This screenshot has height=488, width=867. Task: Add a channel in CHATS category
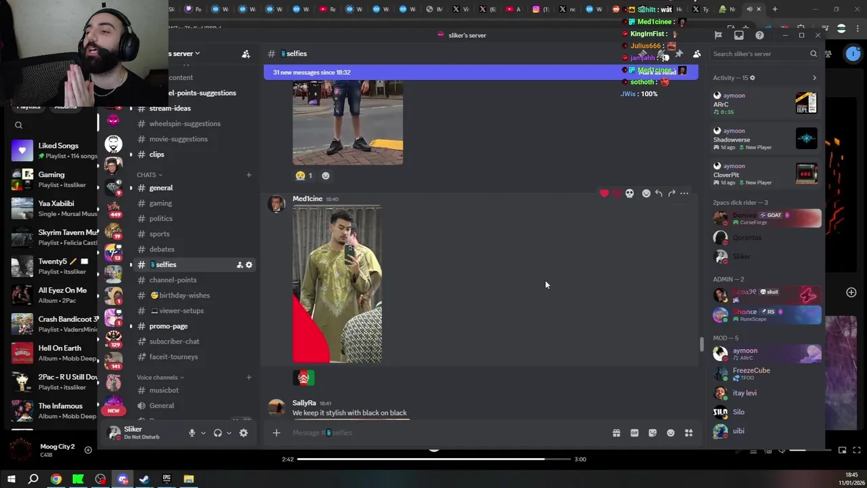(249, 175)
